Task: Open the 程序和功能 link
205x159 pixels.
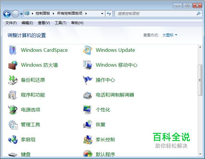Action: click(x=33, y=95)
